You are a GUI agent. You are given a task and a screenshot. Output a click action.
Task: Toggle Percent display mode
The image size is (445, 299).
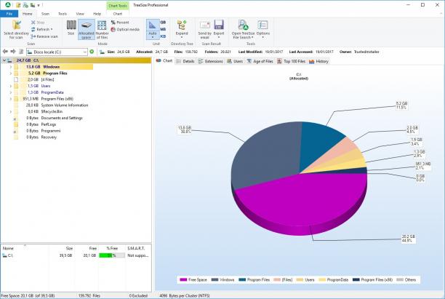120,22
